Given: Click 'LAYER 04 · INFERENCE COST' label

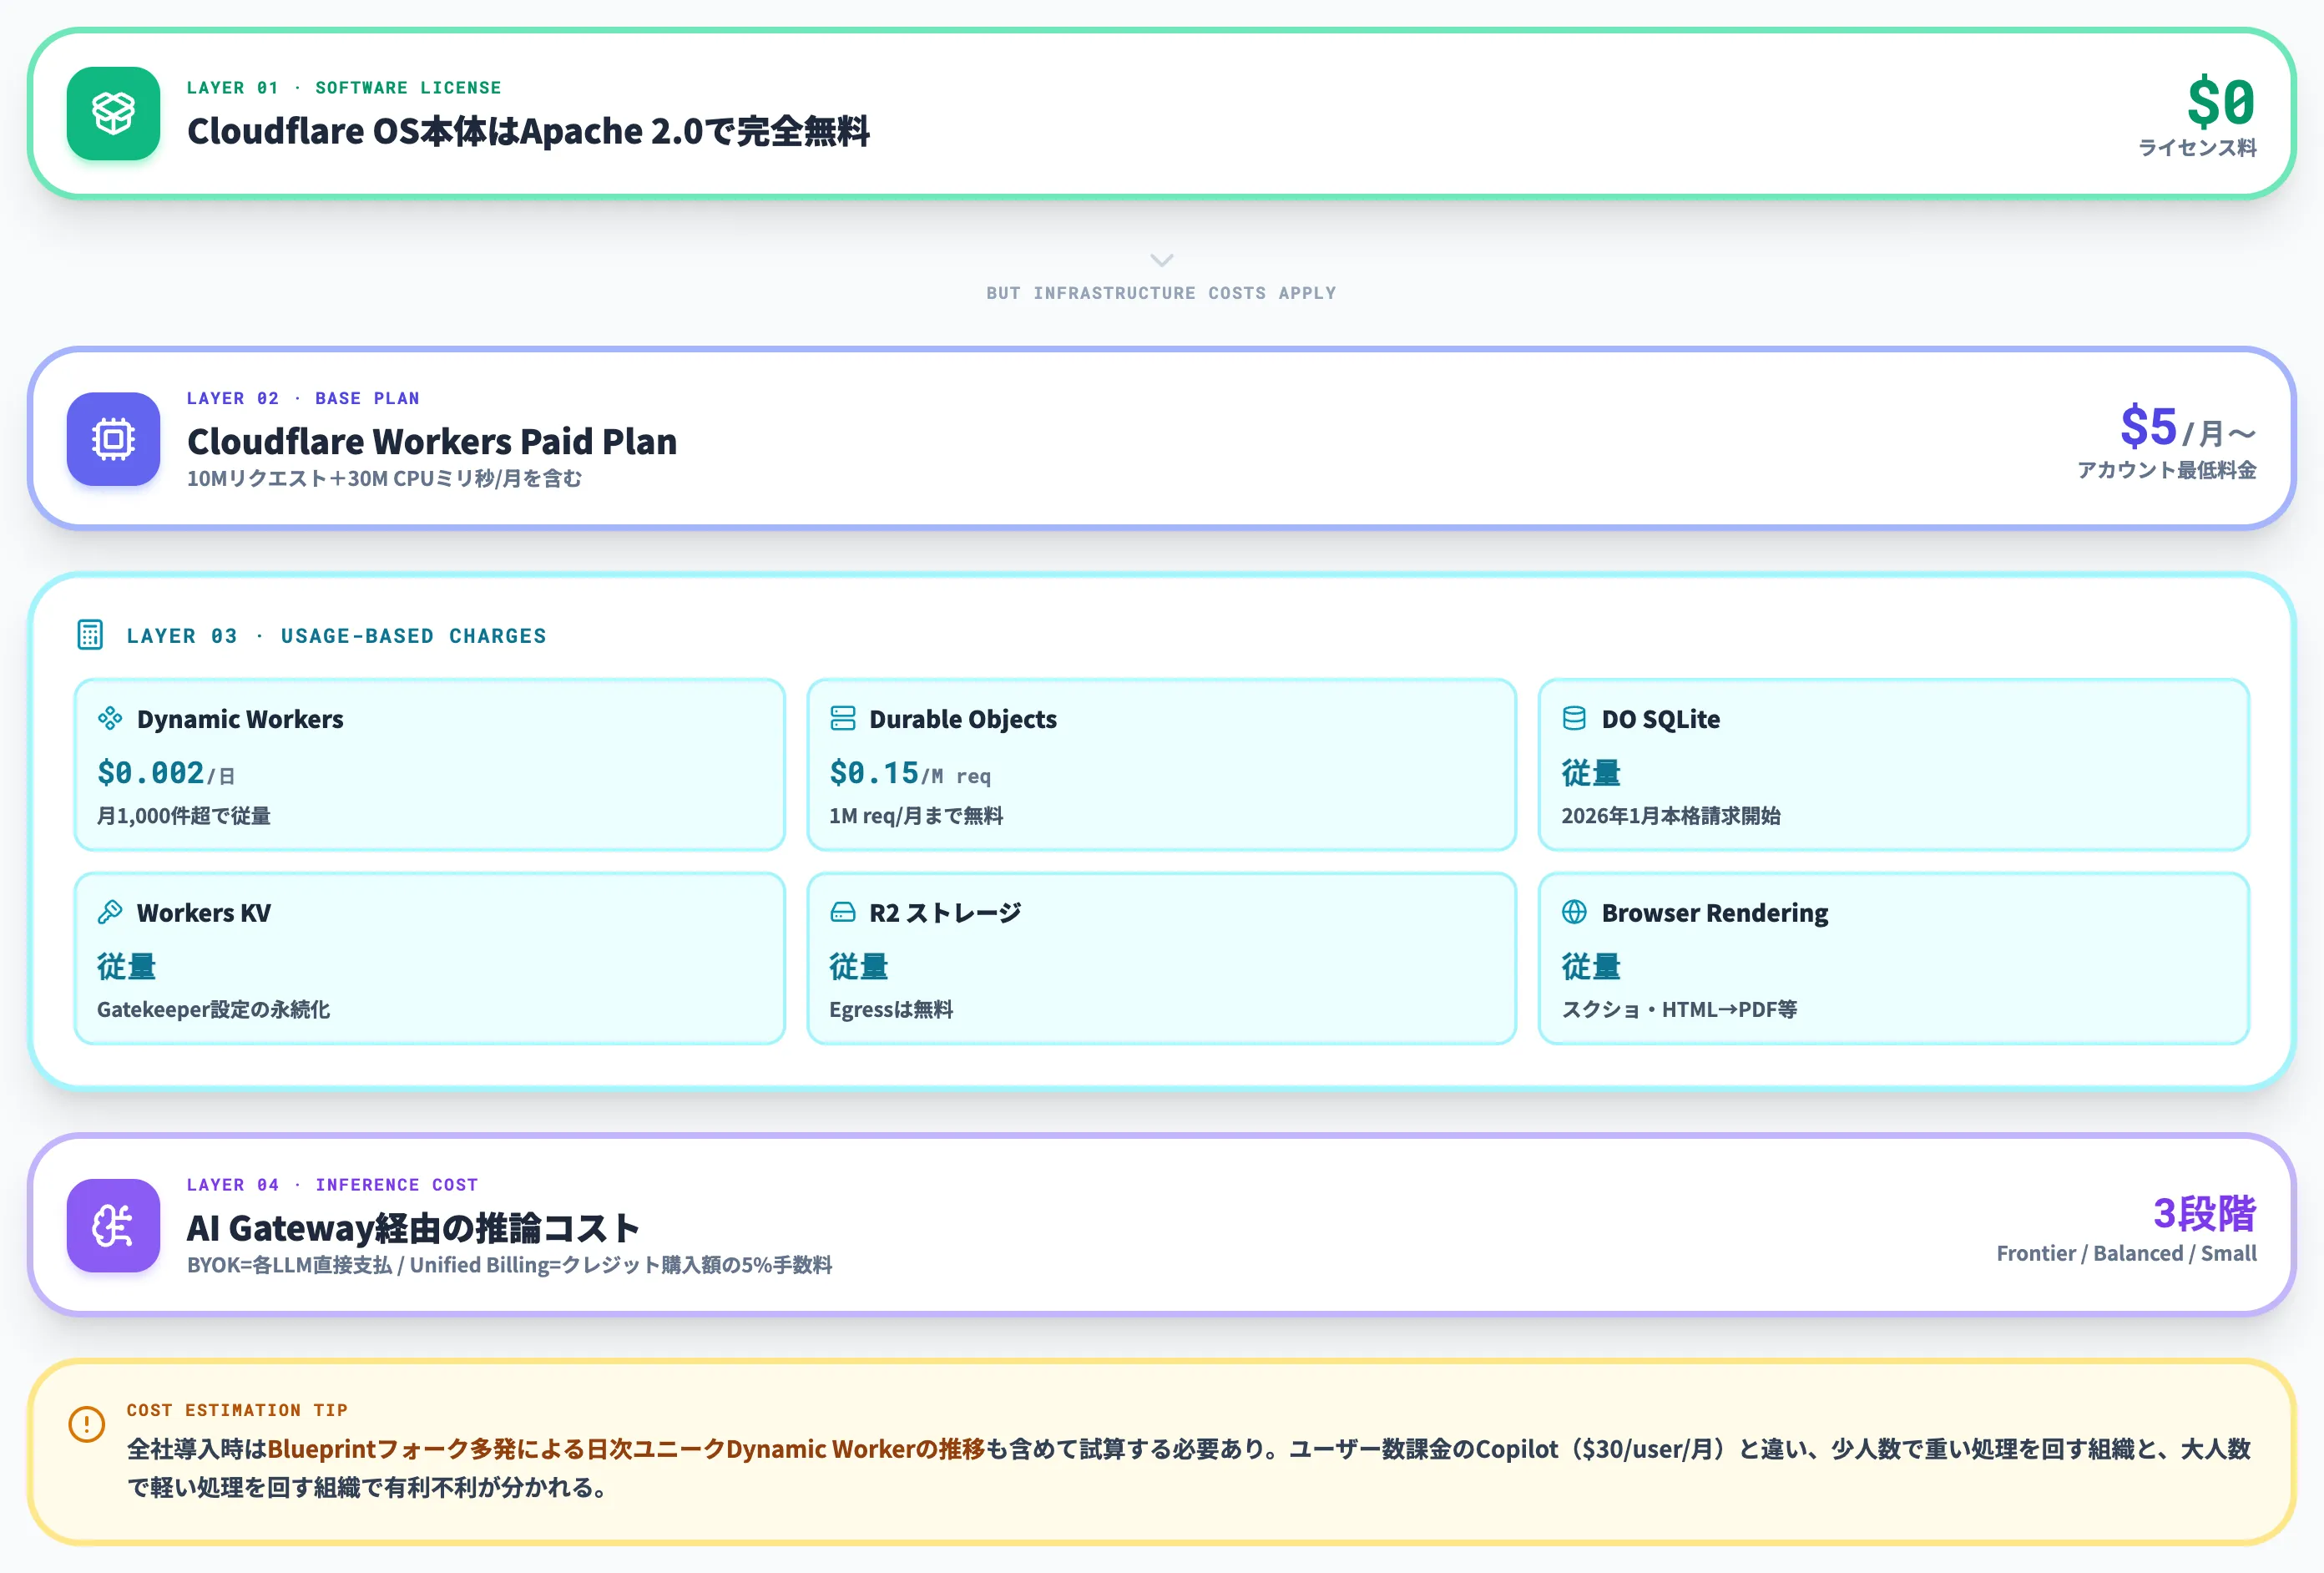Looking at the screenshot, I should (332, 1185).
